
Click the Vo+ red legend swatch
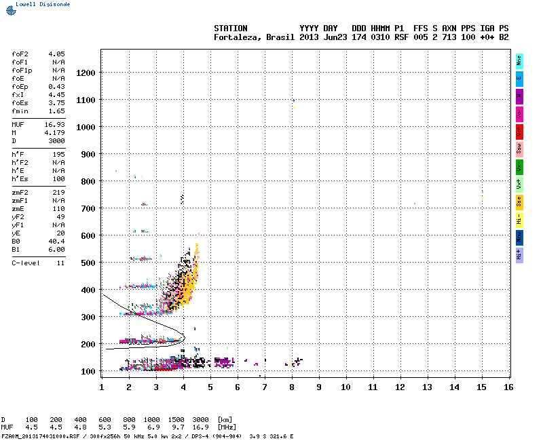(519, 132)
